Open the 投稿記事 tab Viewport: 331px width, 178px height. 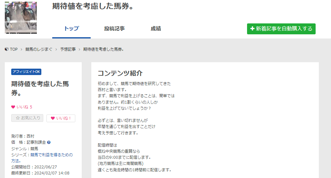click(114, 29)
